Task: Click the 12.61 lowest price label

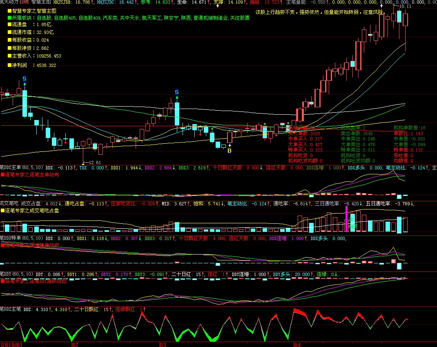Action: pos(94,162)
